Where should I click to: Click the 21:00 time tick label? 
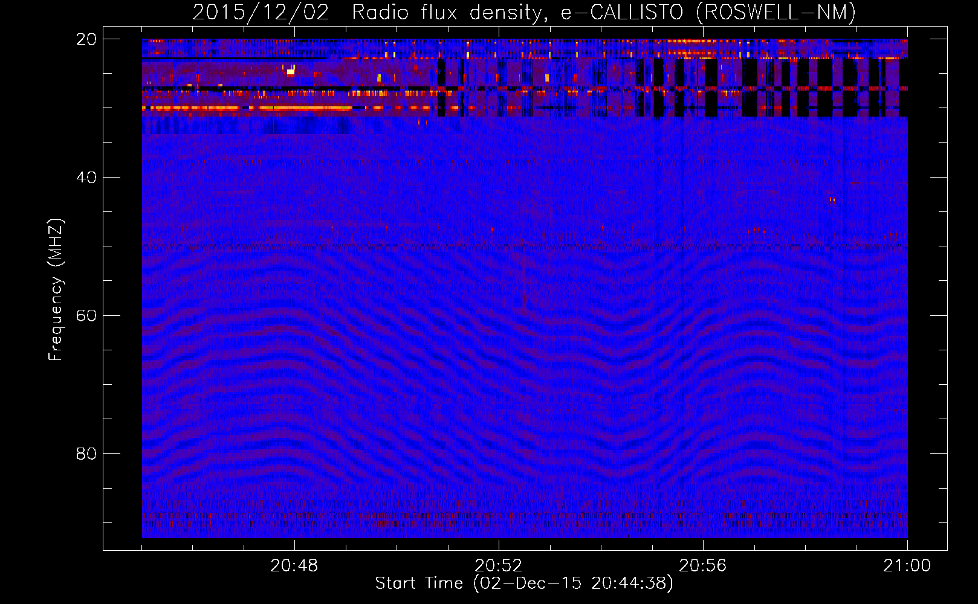point(907,566)
